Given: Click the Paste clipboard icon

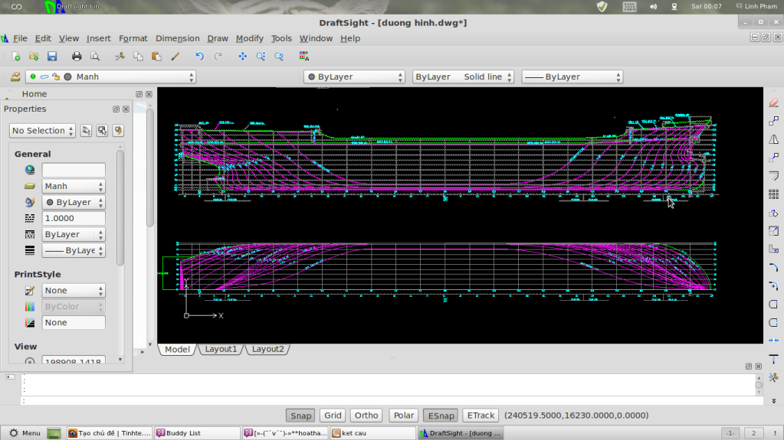Looking at the screenshot, I should point(156,57).
